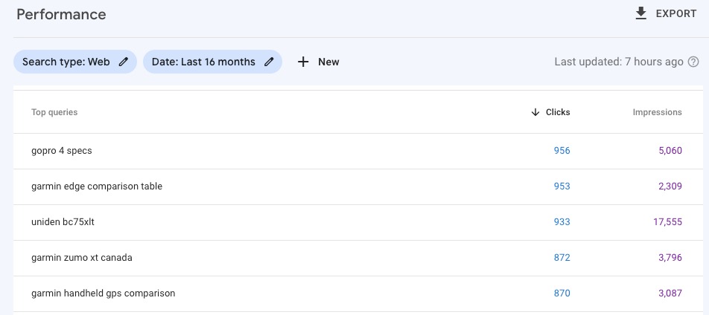Select Top queries column header
The image size is (709, 315).
pyautogui.click(x=54, y=112)
